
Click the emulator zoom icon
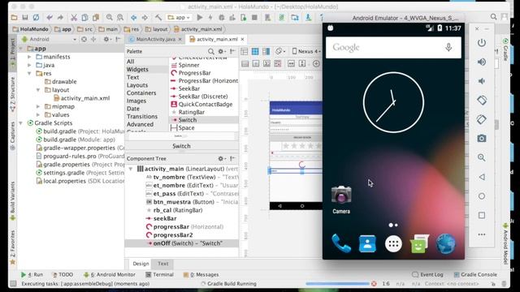click(x=482, y=157)
